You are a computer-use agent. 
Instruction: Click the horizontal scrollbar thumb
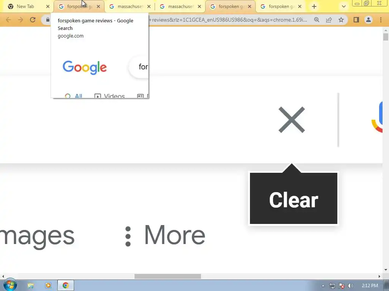168,276
